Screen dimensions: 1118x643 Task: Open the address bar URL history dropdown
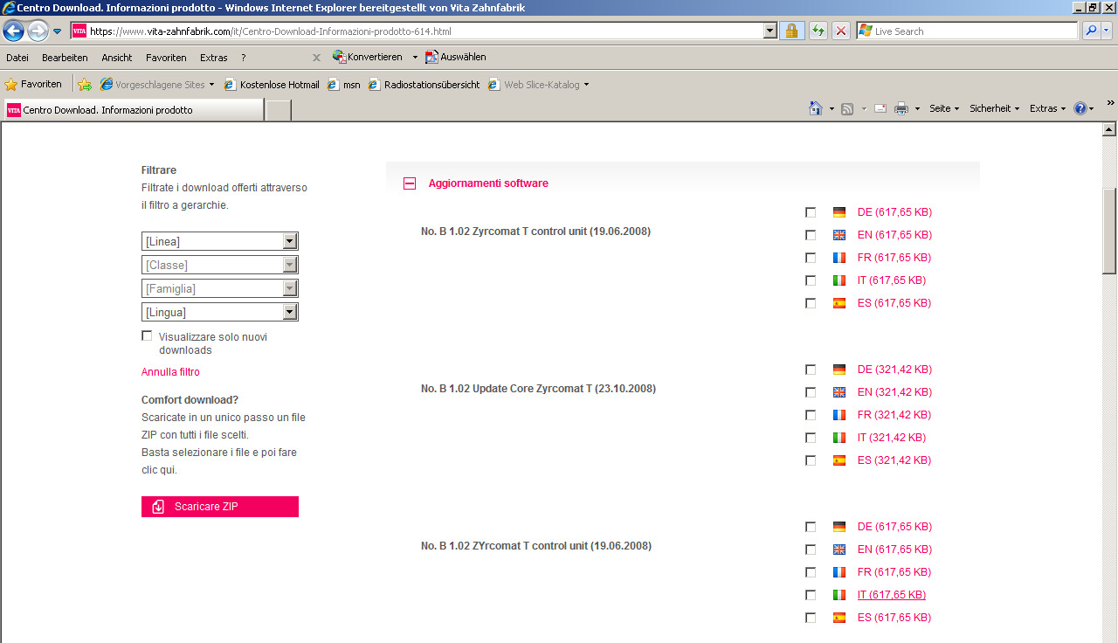tap(769, 31)
